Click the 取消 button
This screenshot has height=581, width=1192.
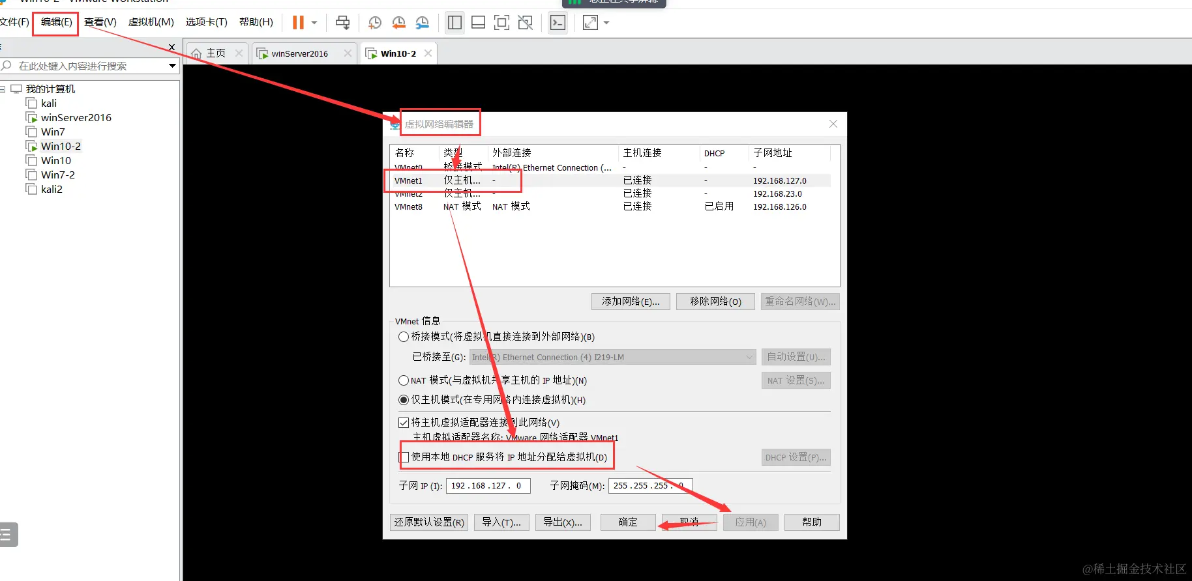689,522
